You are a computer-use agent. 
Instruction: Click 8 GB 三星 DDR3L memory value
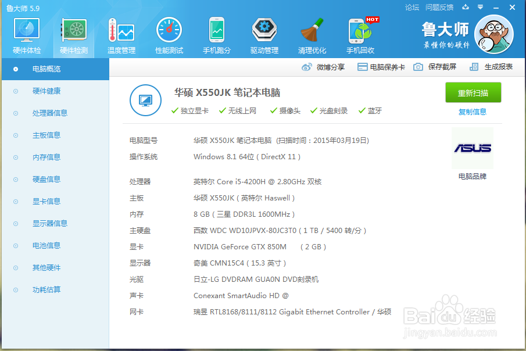point(244,214)
